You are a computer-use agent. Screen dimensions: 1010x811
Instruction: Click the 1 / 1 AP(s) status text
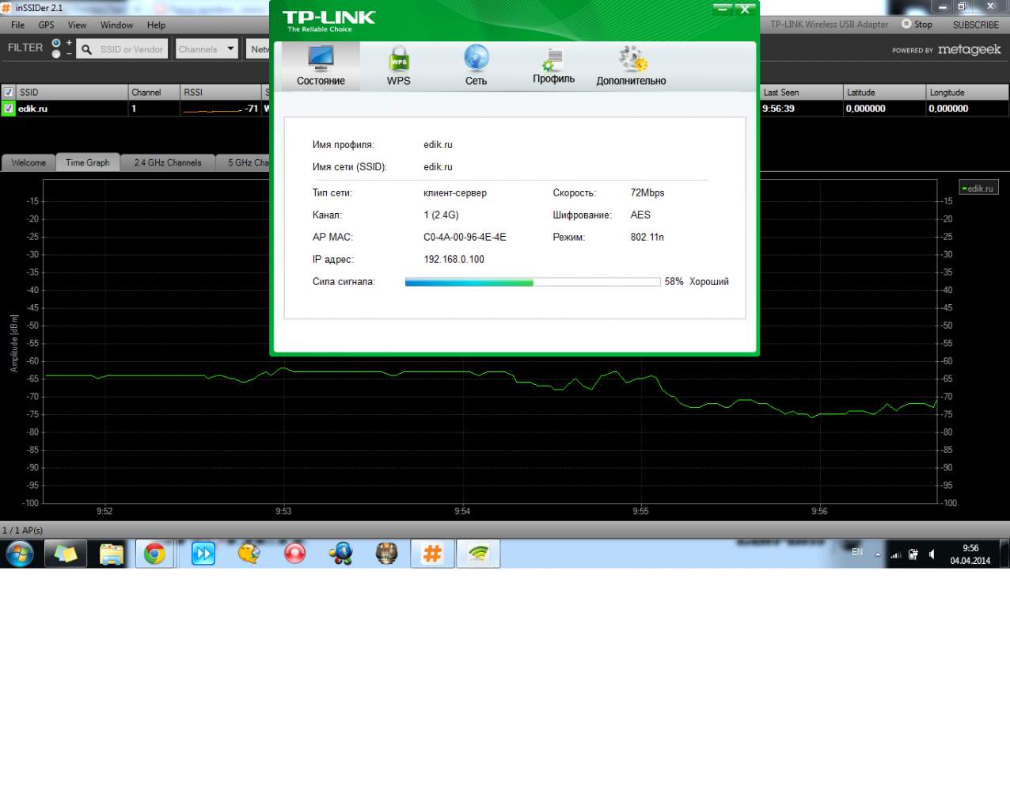pyautogui.click(x=22, y=530)
